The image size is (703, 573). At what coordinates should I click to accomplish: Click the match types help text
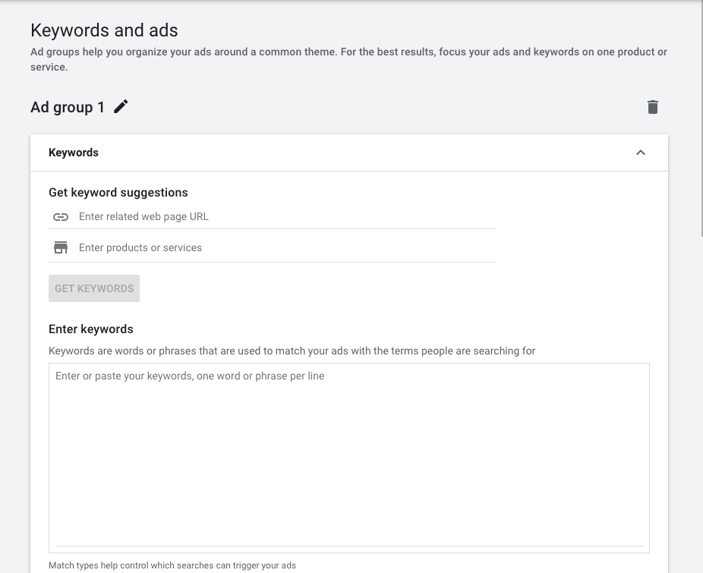click(x=172, y=565)
